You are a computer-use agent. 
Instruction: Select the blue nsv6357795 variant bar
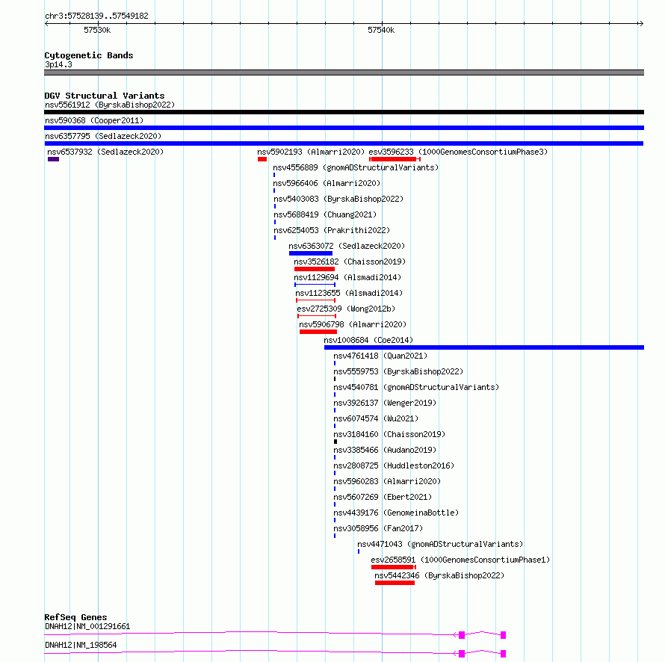coord(344,143)
